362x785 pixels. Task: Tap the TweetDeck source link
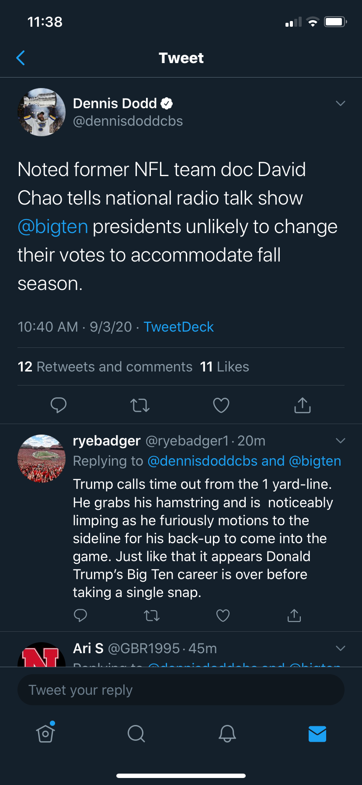[x=178, y=327]
